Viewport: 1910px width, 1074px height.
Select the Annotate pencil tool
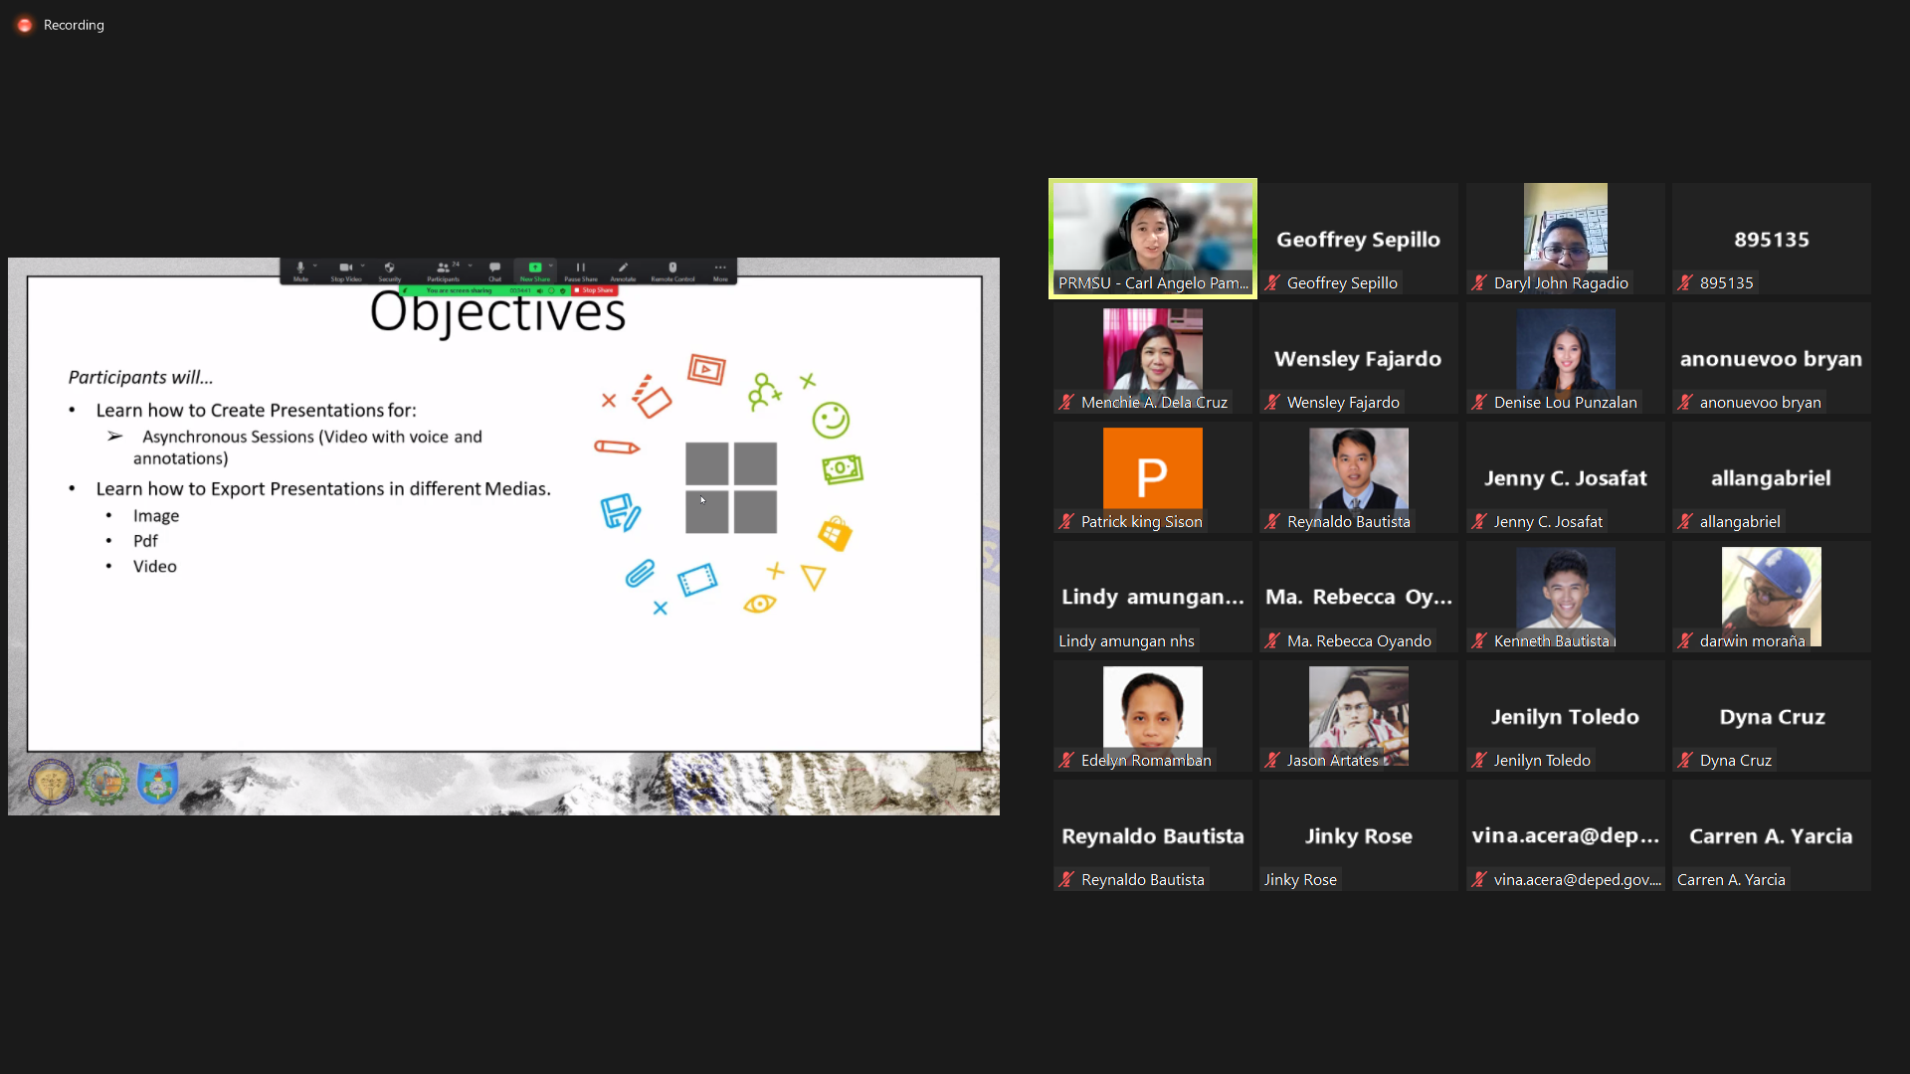(623, 268)
